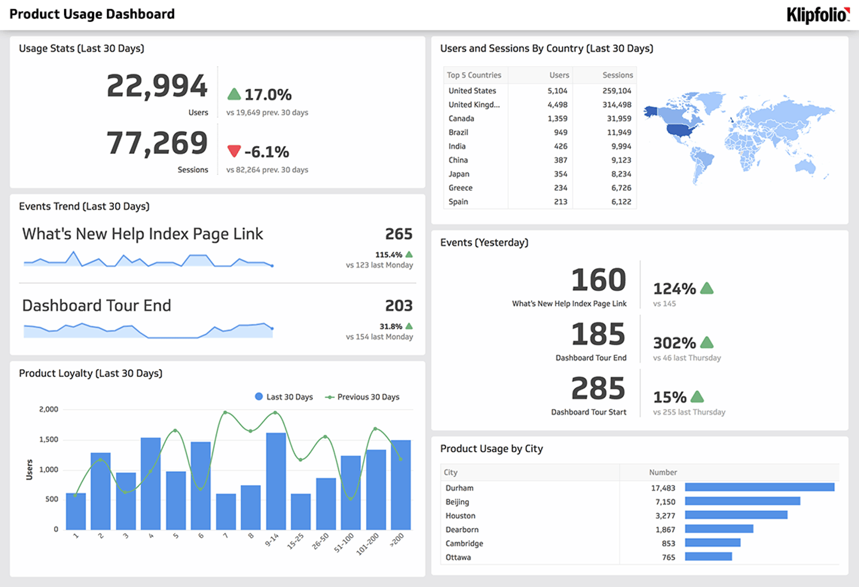The height and width of the screenshot is (587, 859).
Task: Click the green up arrow beside 17.0%
Action: (x=234, y=95)
